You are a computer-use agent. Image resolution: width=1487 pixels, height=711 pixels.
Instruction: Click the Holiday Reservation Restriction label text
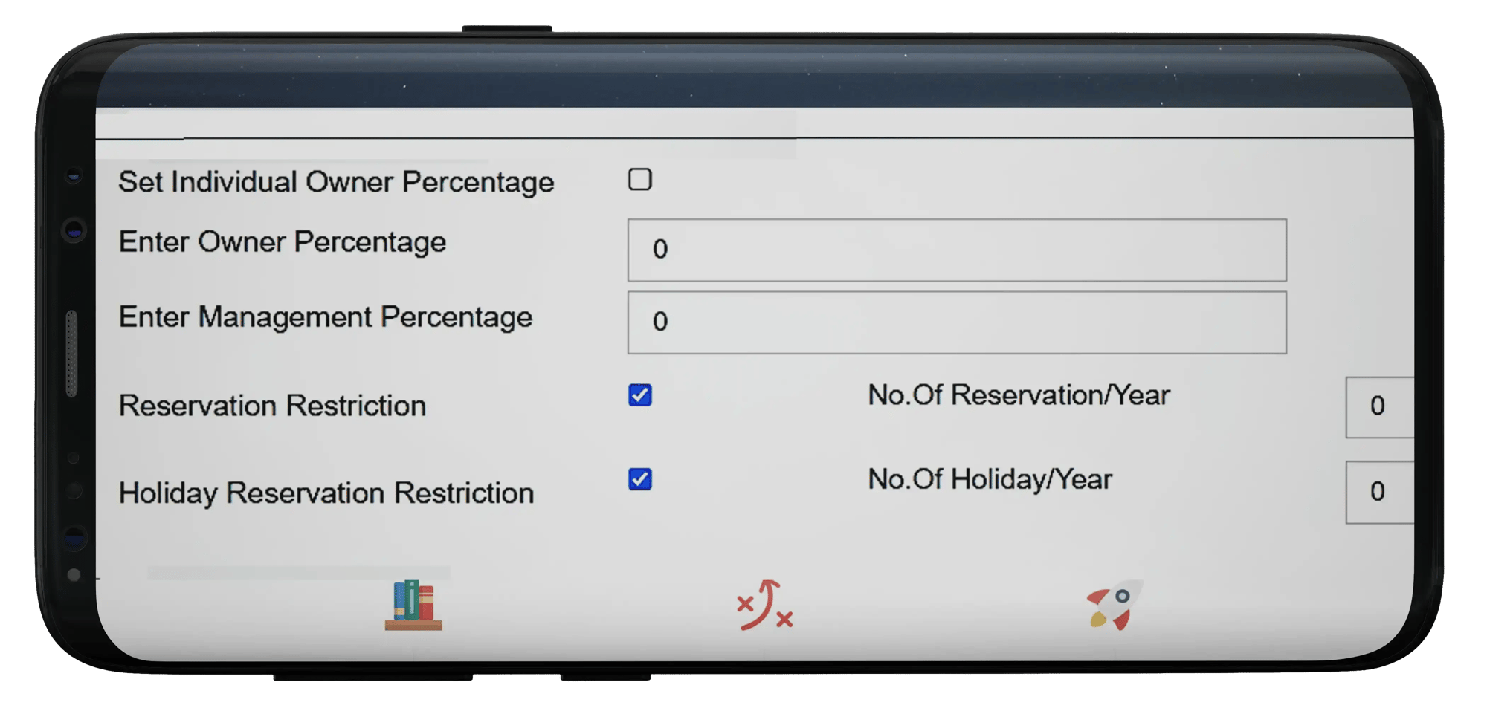[326, 493]
